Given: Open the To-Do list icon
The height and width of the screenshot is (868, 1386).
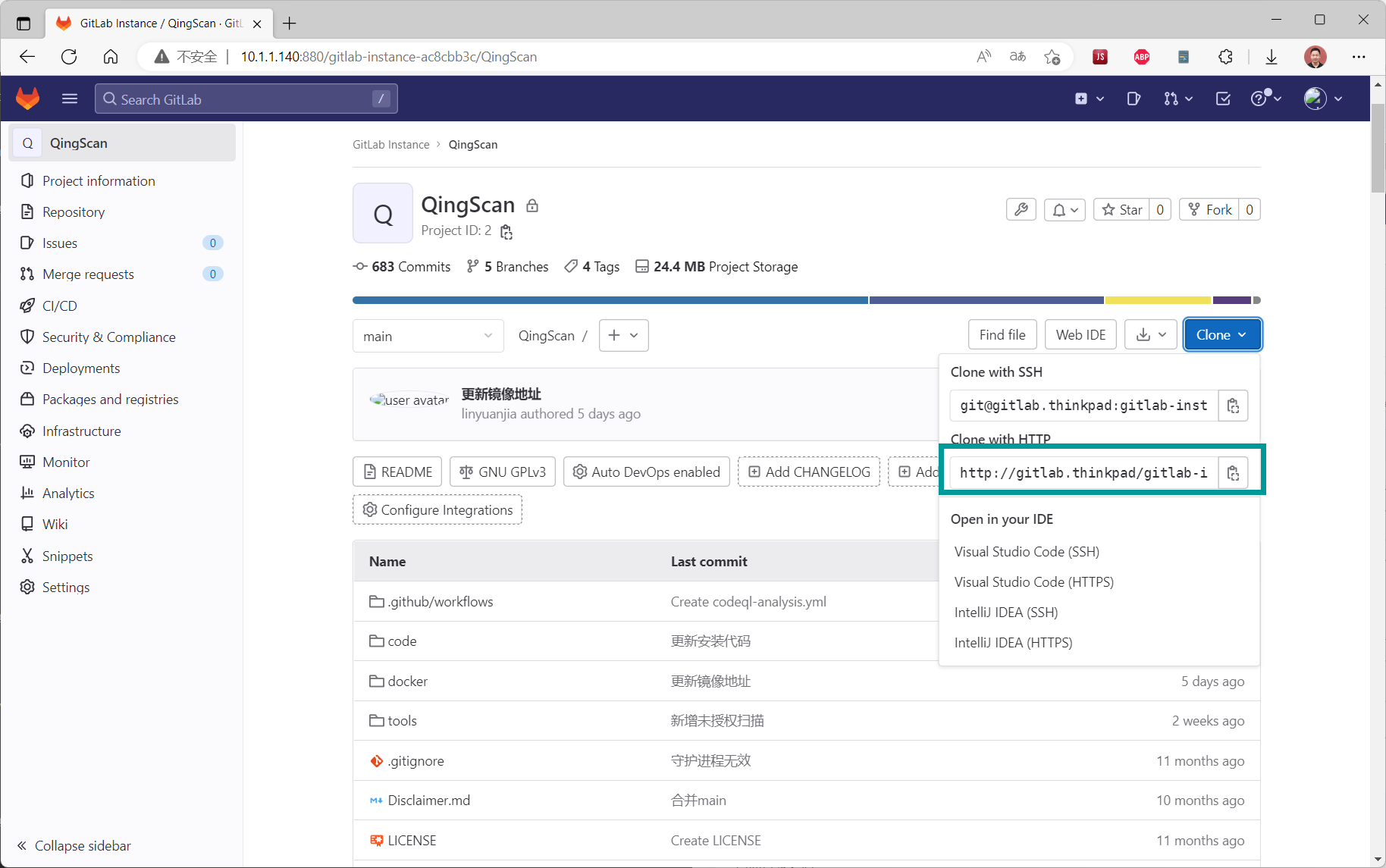Looking at the screenshot, I should (x=1223, y=99).
